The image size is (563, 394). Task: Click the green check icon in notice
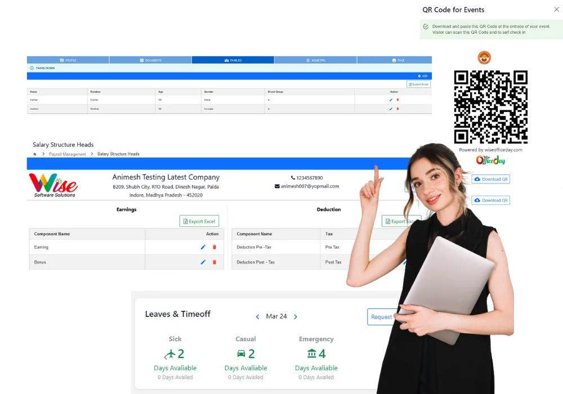tap(426, 26)
